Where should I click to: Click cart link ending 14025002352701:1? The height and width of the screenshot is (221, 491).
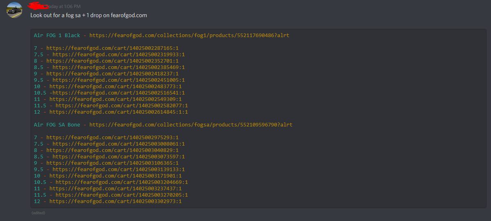click(x=113, y=61)
